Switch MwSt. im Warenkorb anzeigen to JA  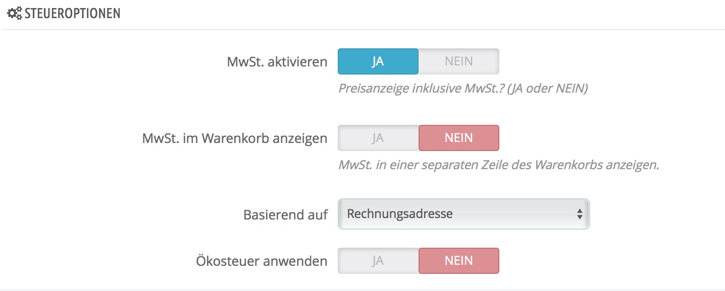pyautogui.click(x=378, y=138)
